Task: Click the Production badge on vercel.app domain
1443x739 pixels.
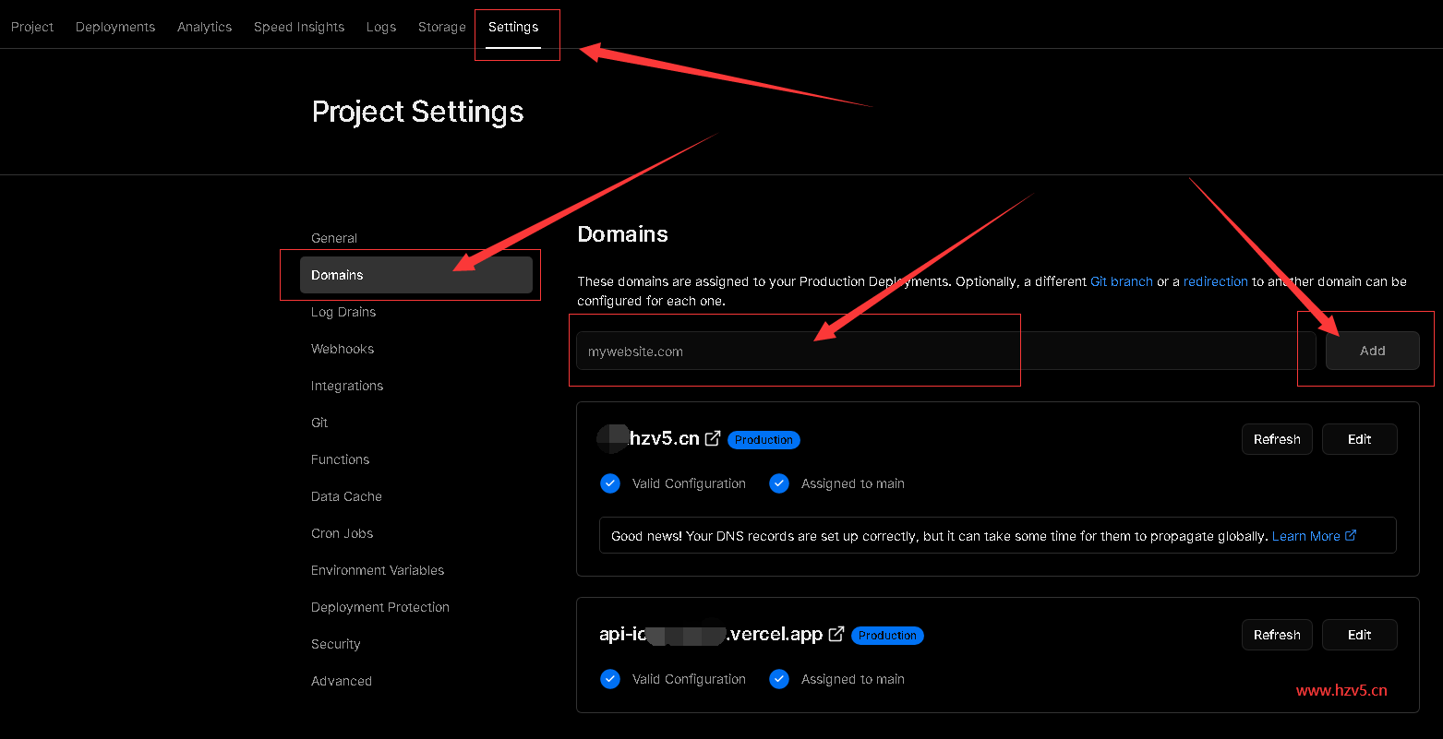Action: [x=887, y=636]
